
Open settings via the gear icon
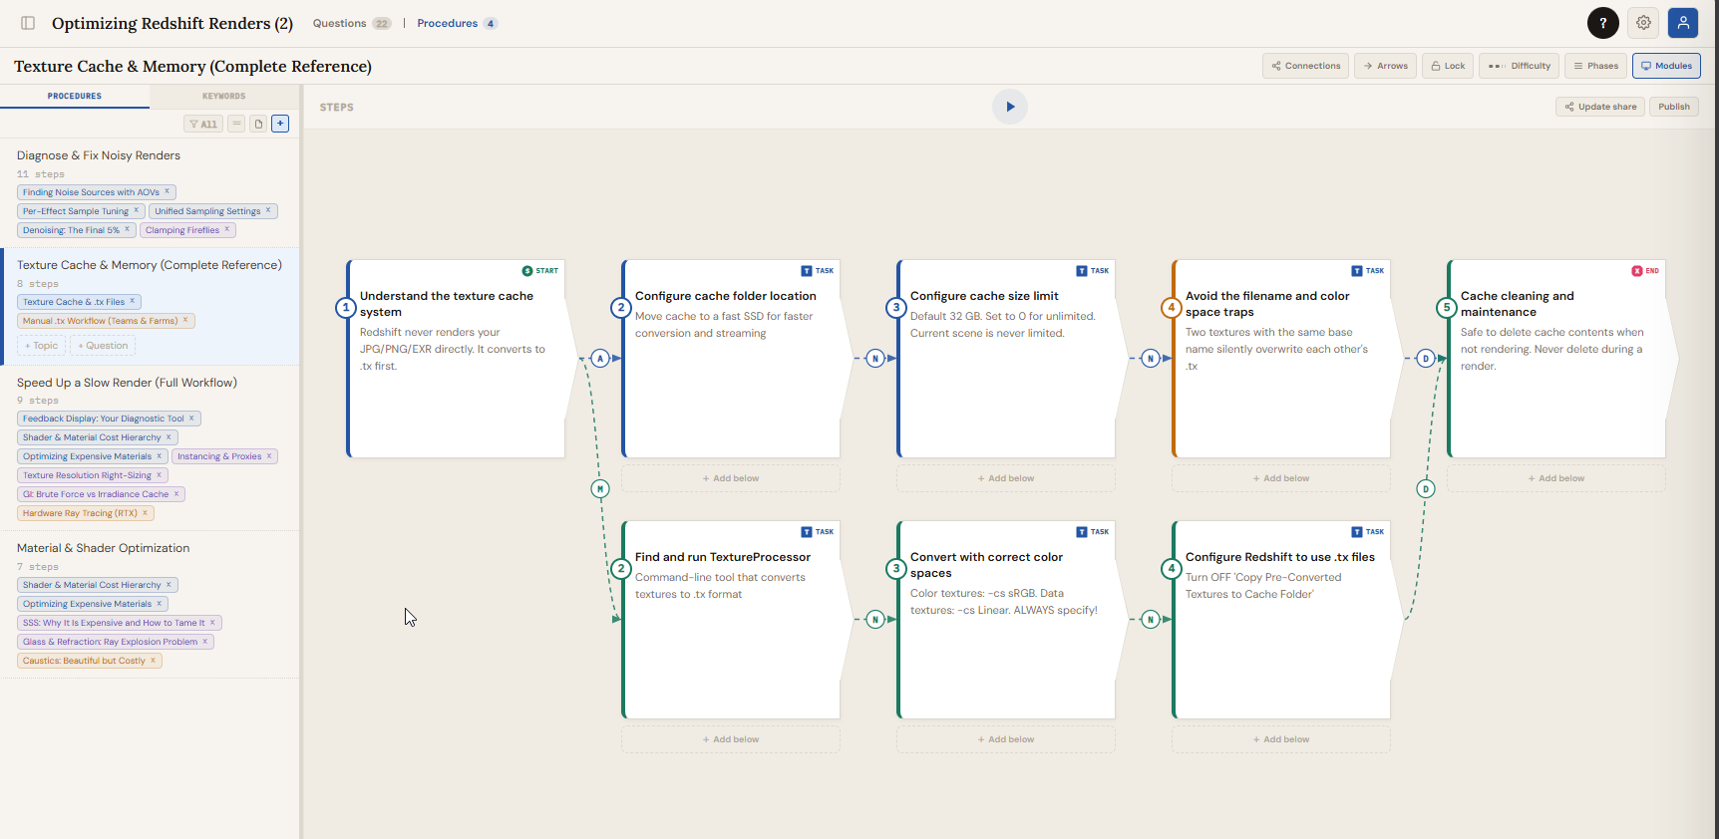1643,23
